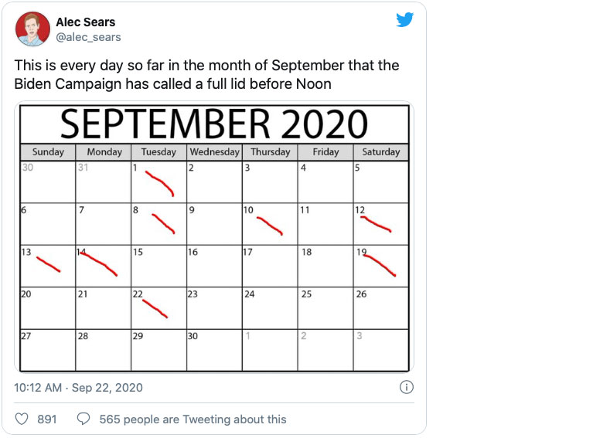593x438 pixels.
Task: Click the Twitter bird logo
Action: [405, 20]
